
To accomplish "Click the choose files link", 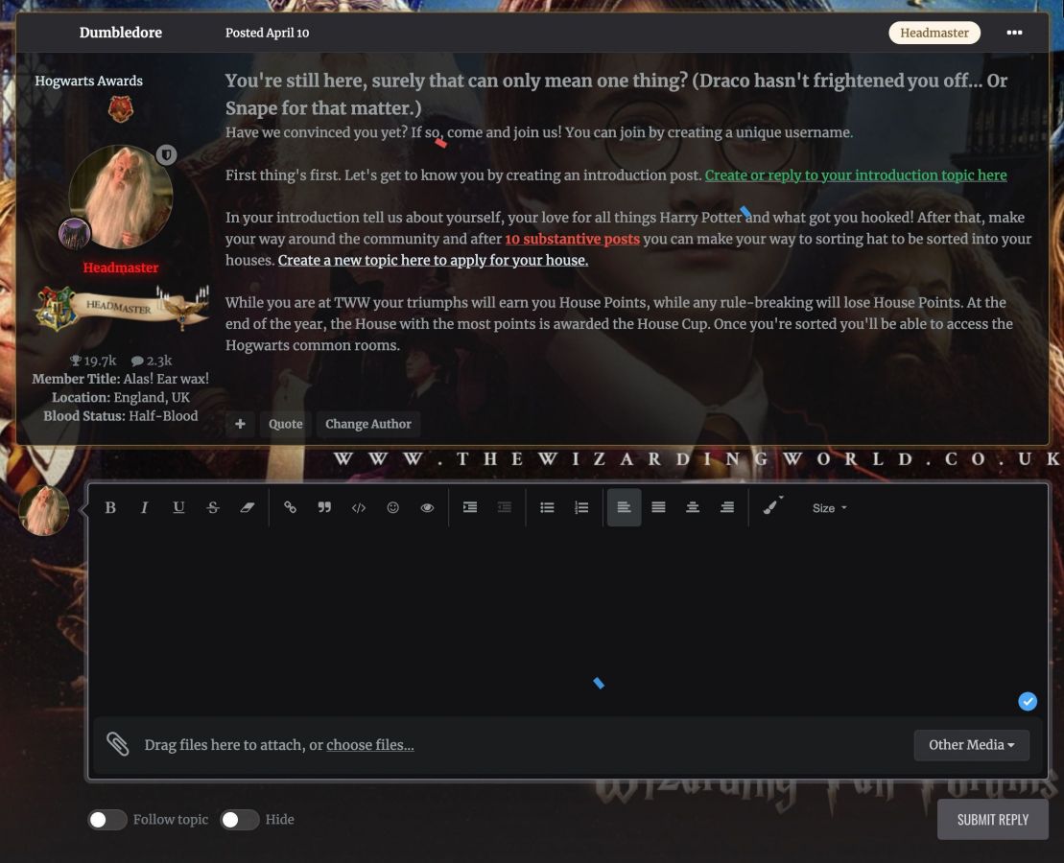I will [x=369, y=745].
